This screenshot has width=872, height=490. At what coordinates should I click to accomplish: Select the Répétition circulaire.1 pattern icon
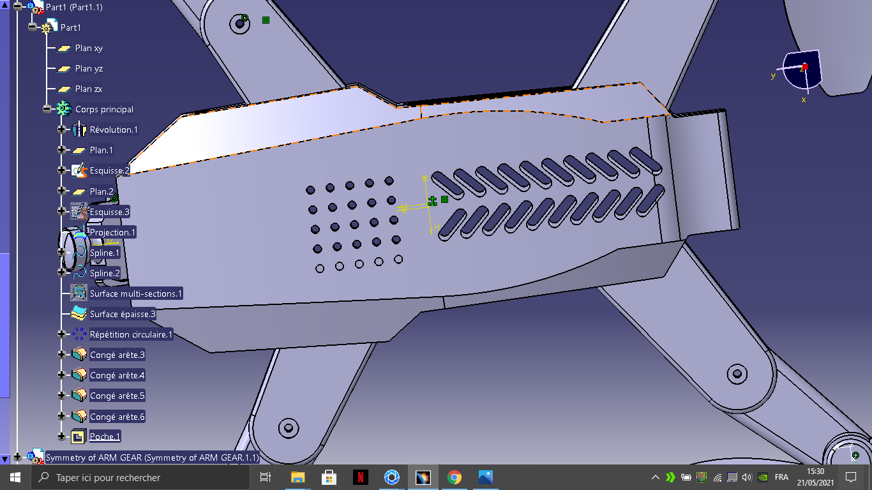point(79,334)
